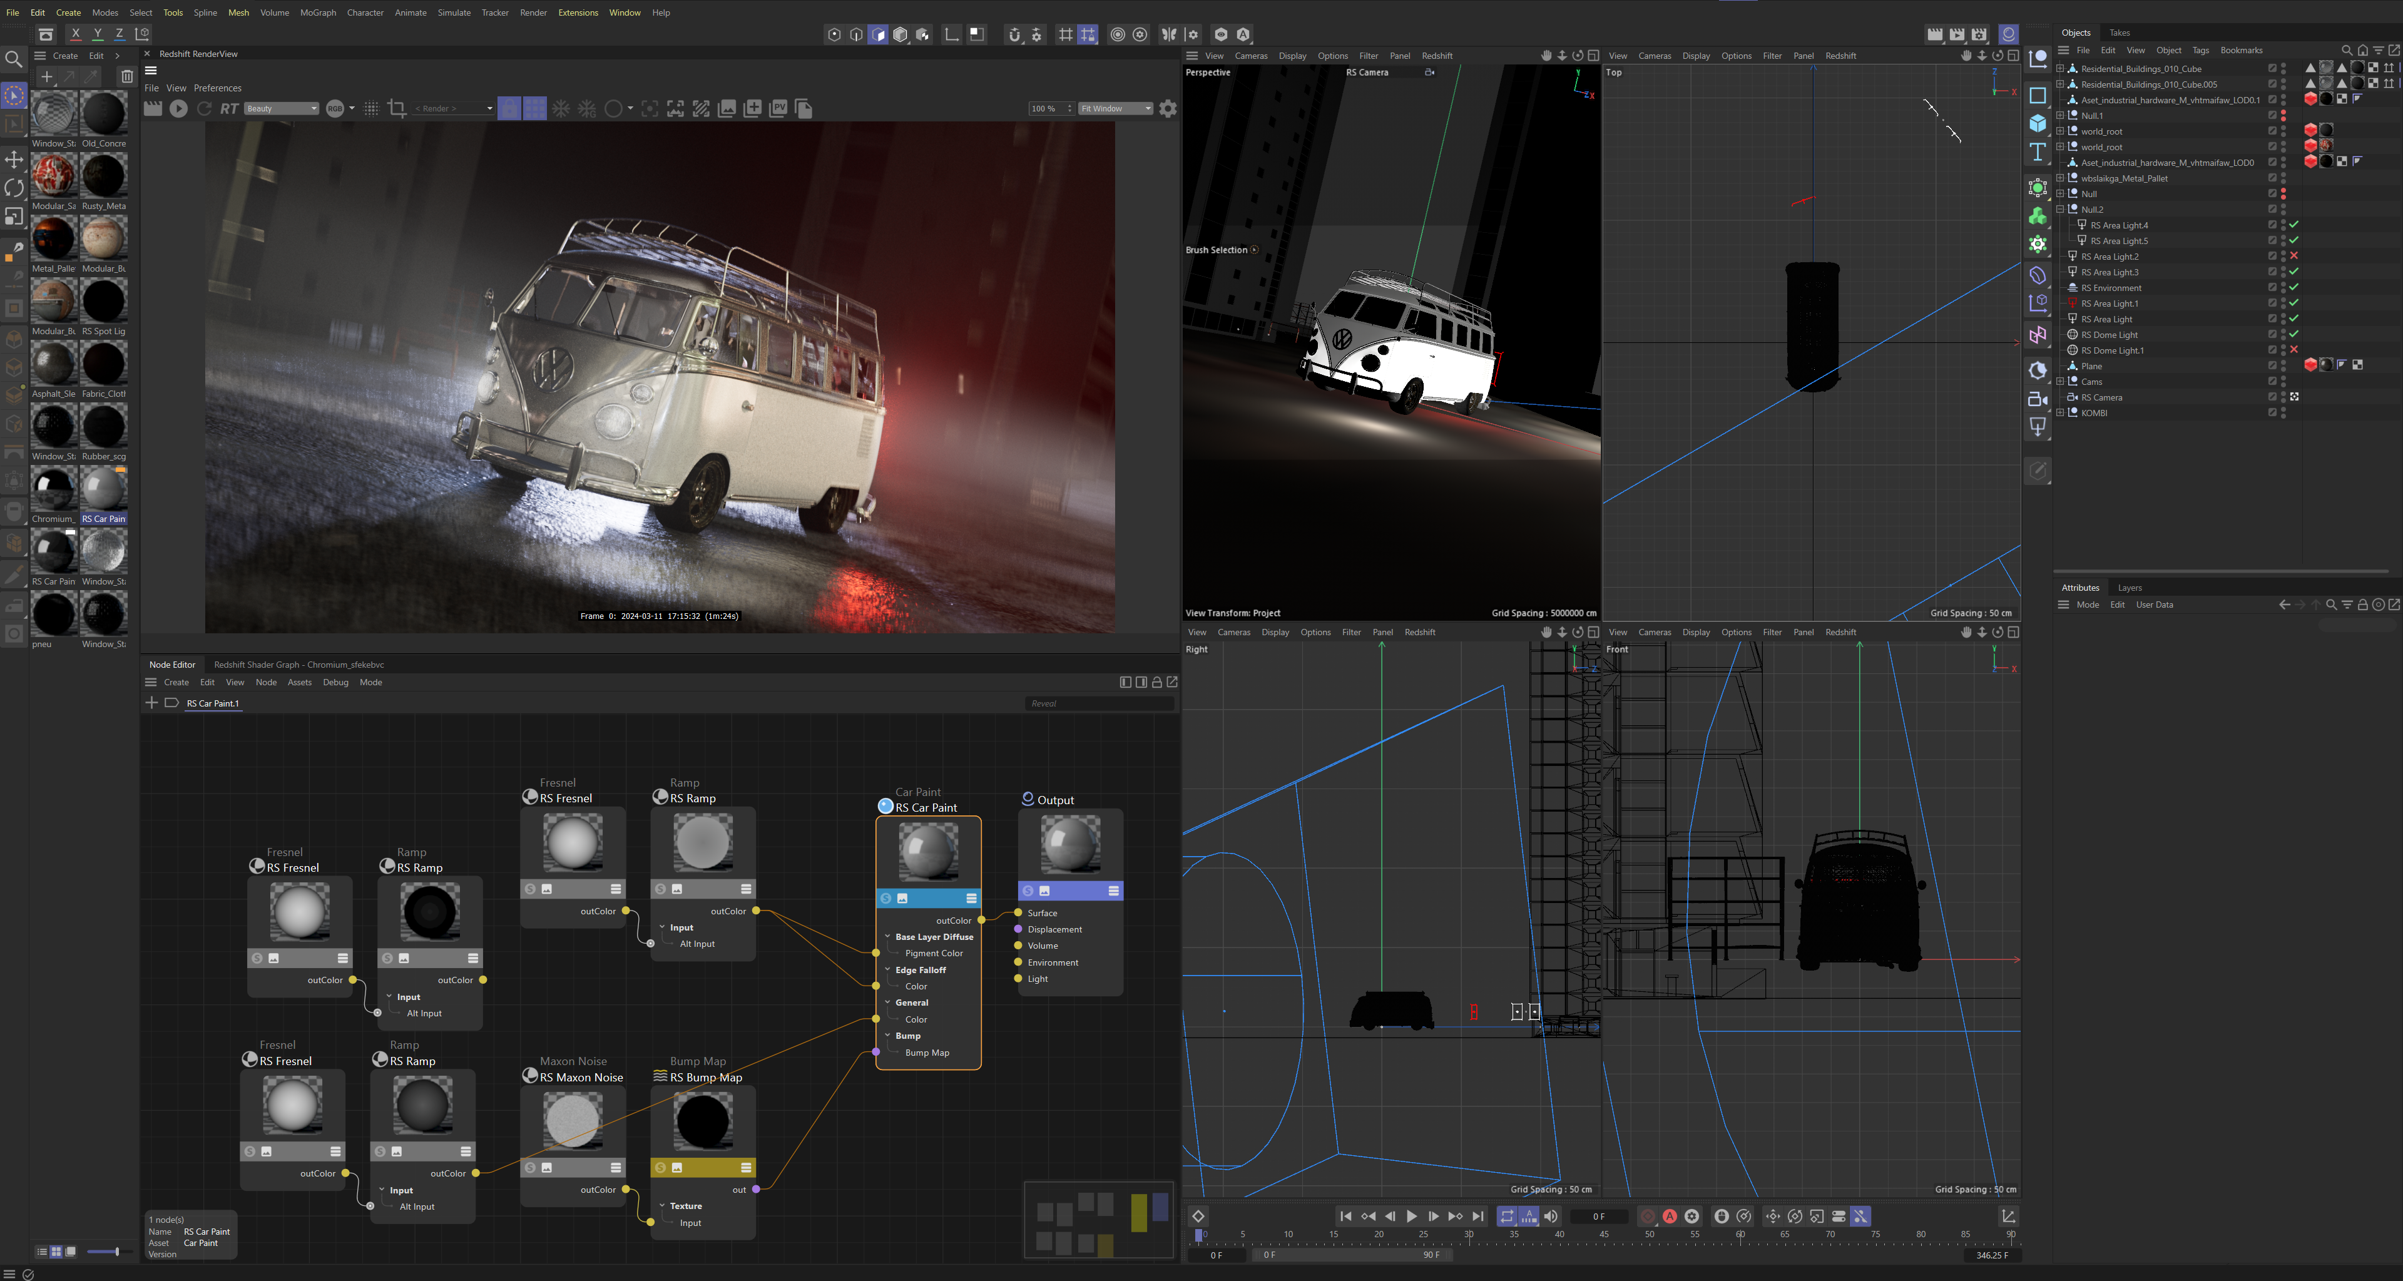This screenshot has height=1281, width=2403.
Task: Select the Move tool in left toolbar
Action: point(14,160)
